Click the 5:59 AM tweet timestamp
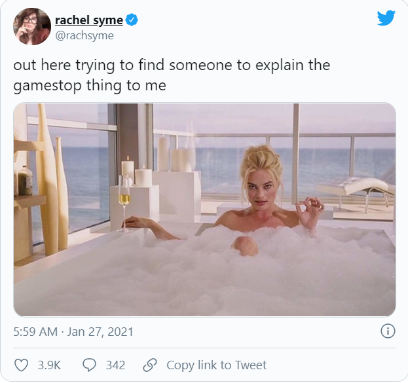Viewport: 408px width, 383px height. tap(35, 332)
